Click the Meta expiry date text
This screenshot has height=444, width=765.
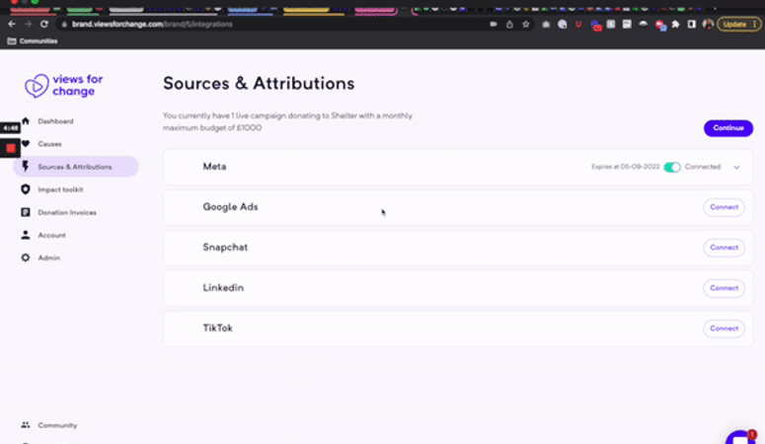626,167
